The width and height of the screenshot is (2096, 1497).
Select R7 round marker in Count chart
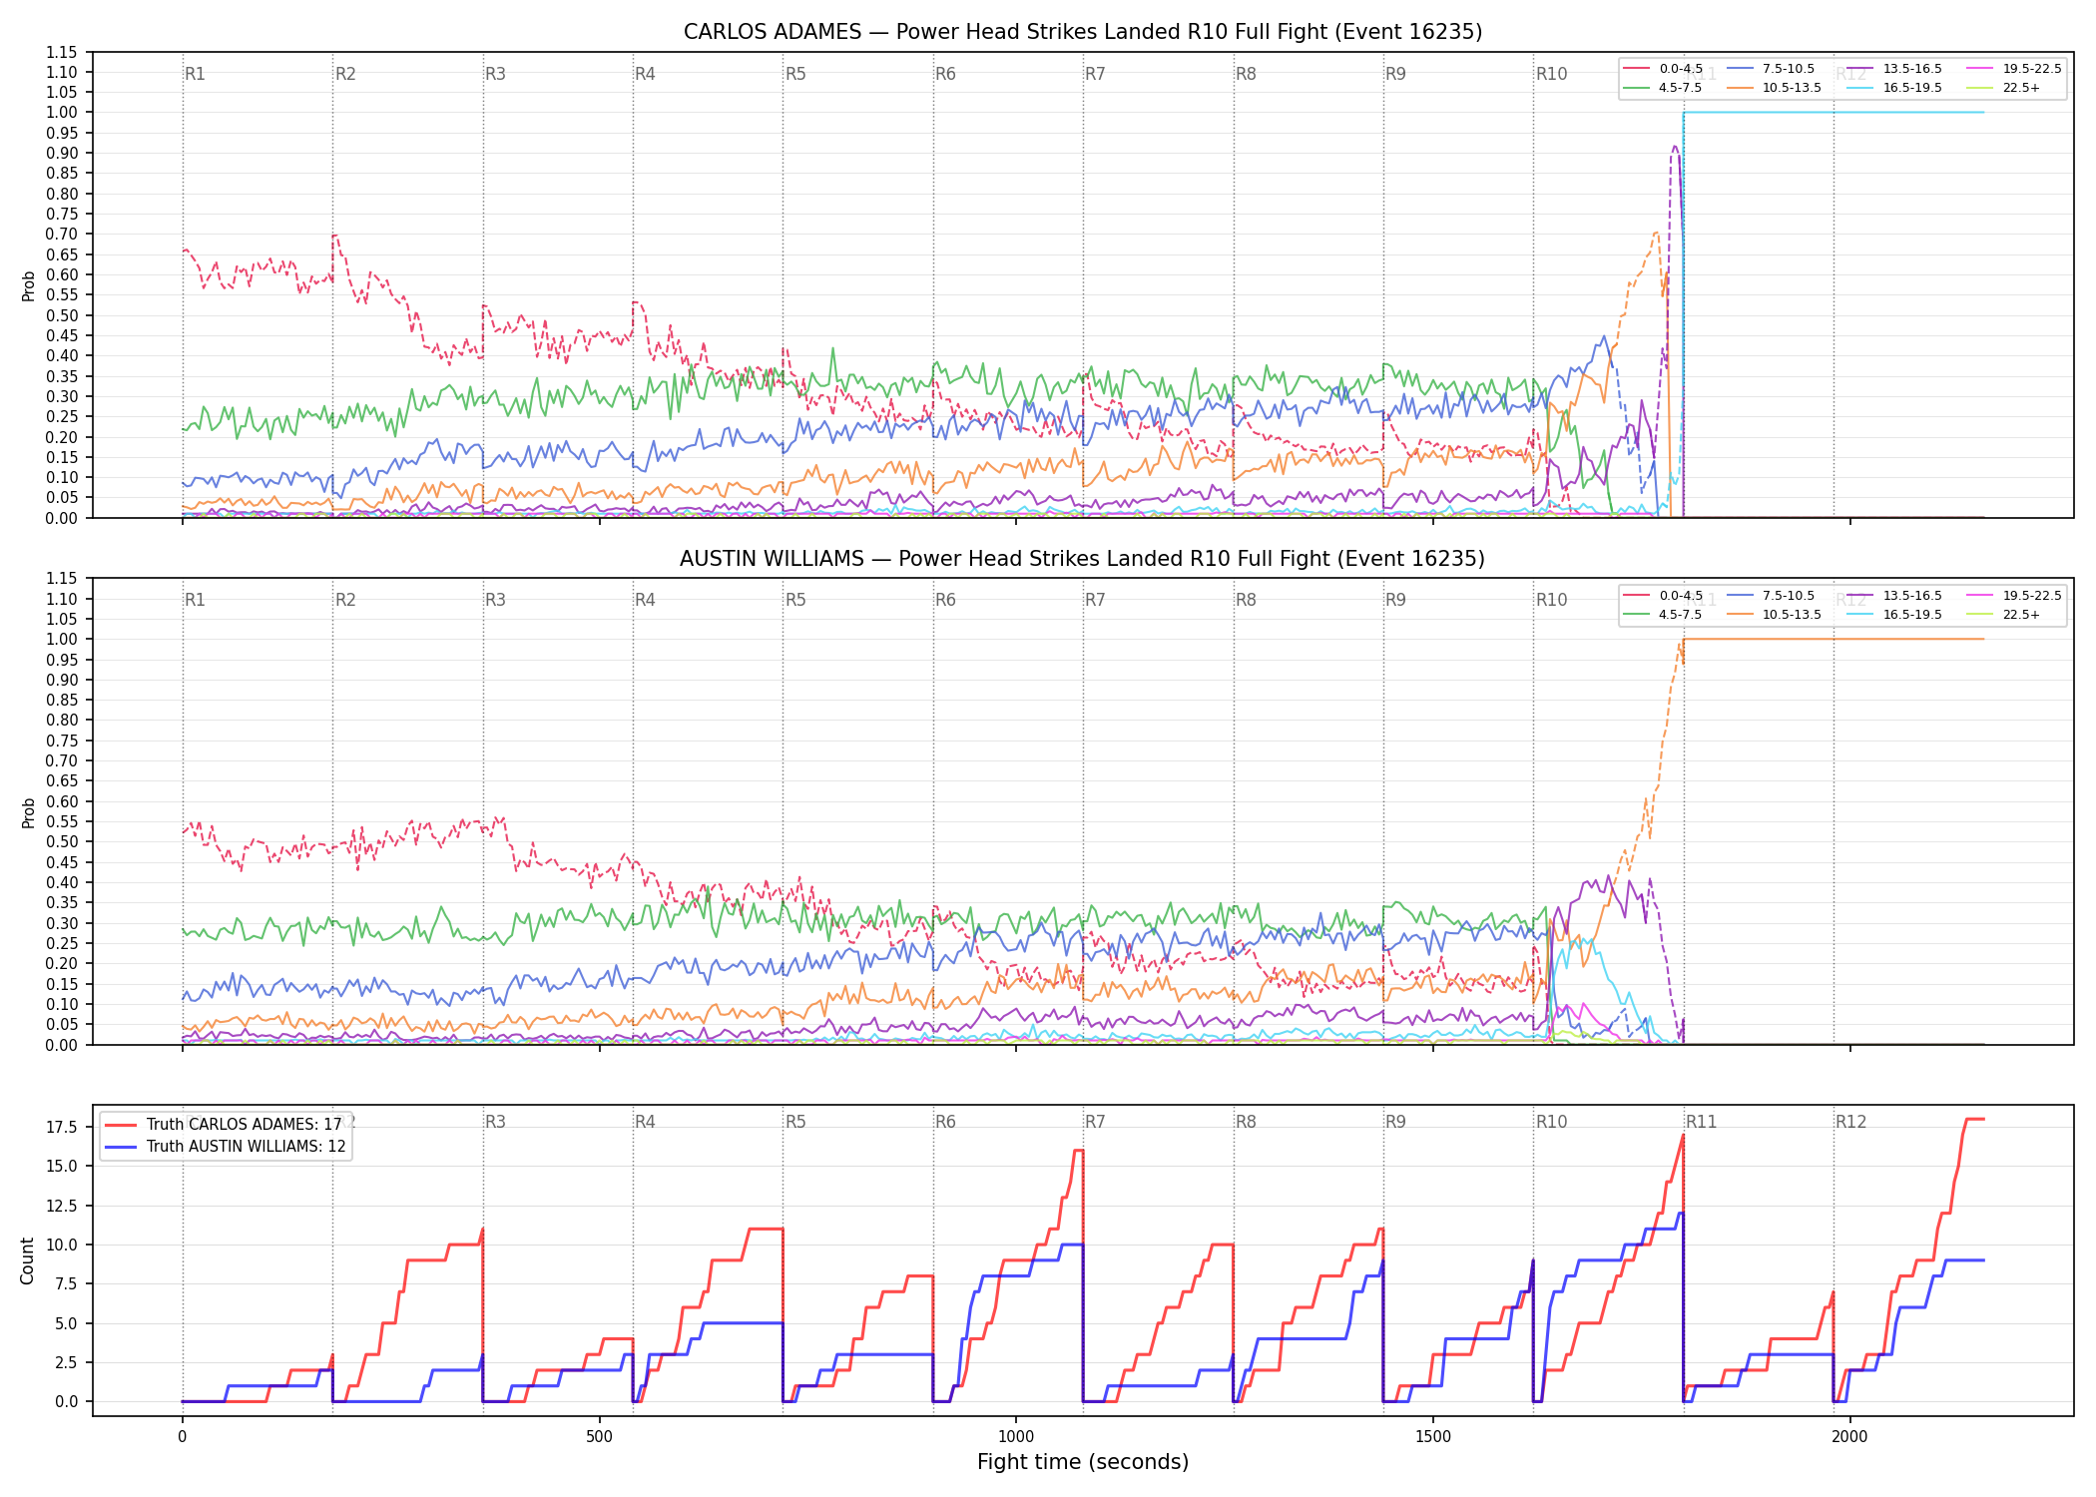coord(1095,1122)
